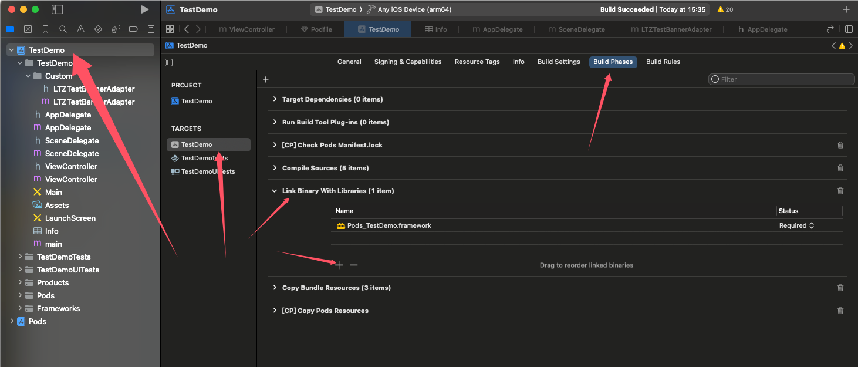The width and height of the screenshot is (858, 367).
Task: Open the Bookmark navigator
Action: point(45,29)
